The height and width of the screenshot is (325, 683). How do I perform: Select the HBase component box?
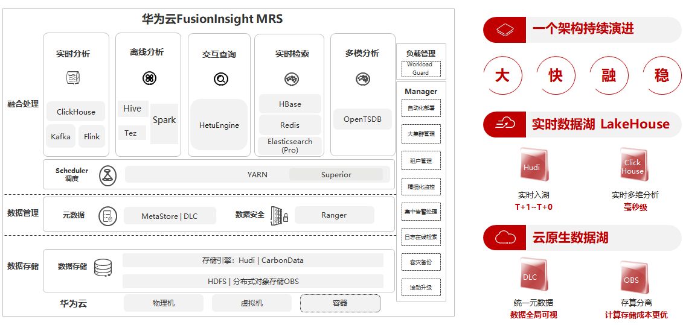click(290, 104)
